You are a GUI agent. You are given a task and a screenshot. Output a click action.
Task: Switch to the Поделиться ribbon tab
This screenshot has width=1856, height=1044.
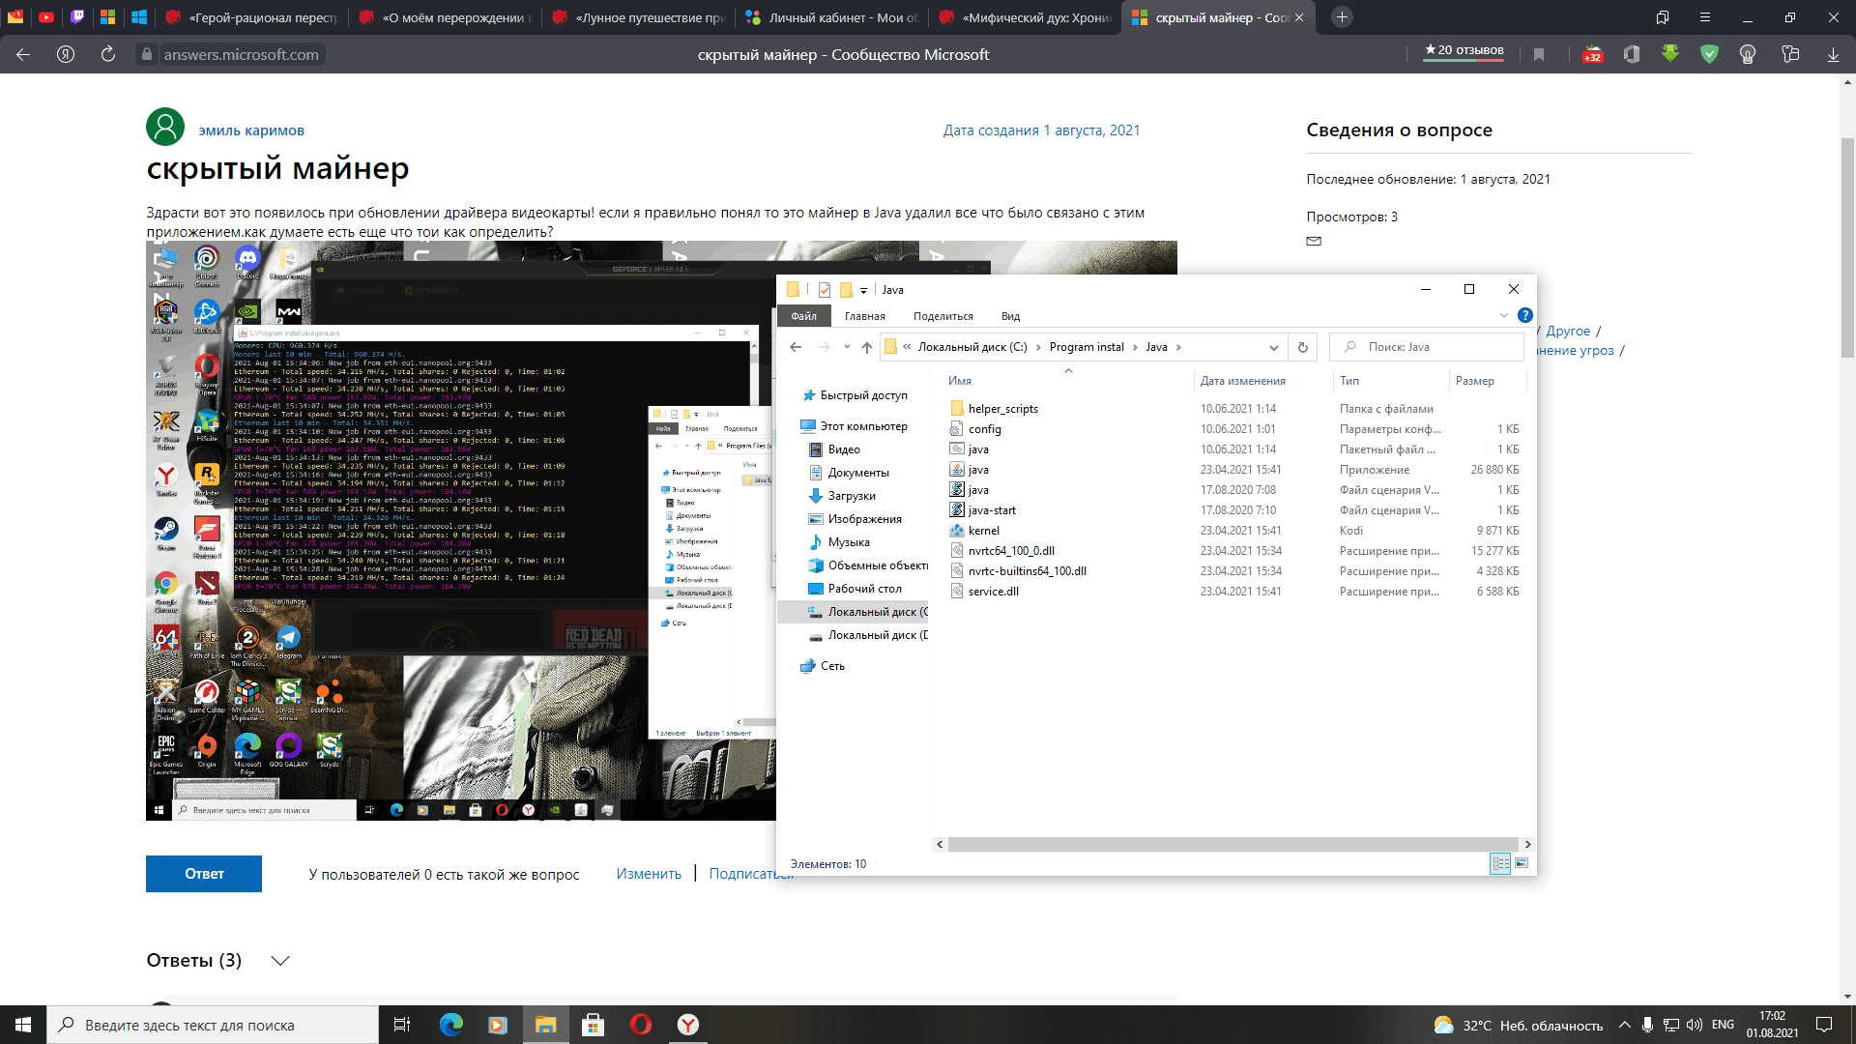coord(942,316)
